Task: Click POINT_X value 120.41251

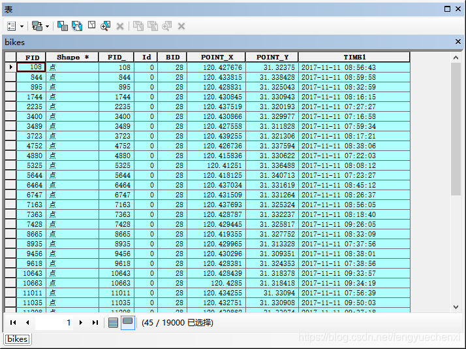Action: point(217,166)
